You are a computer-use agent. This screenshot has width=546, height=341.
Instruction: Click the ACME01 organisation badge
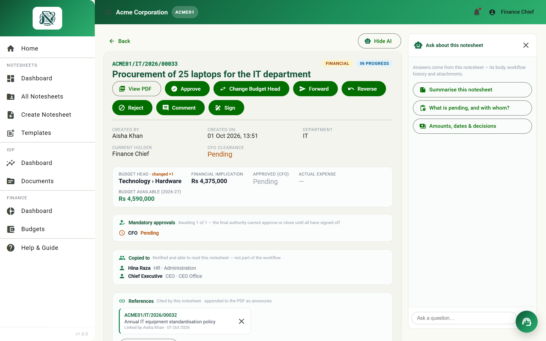click(x=185, y=12)
